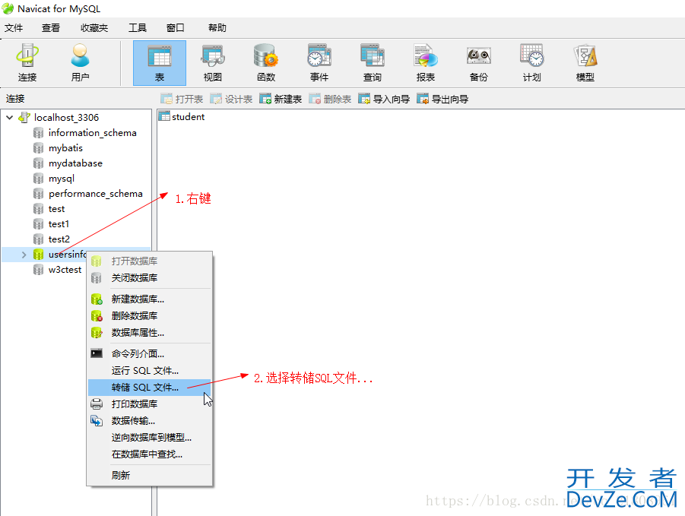Select 运行 SQL 文件... in context menu
This screenshot has width=685, height=516.
pyautogui.click(x=145, y=370)
